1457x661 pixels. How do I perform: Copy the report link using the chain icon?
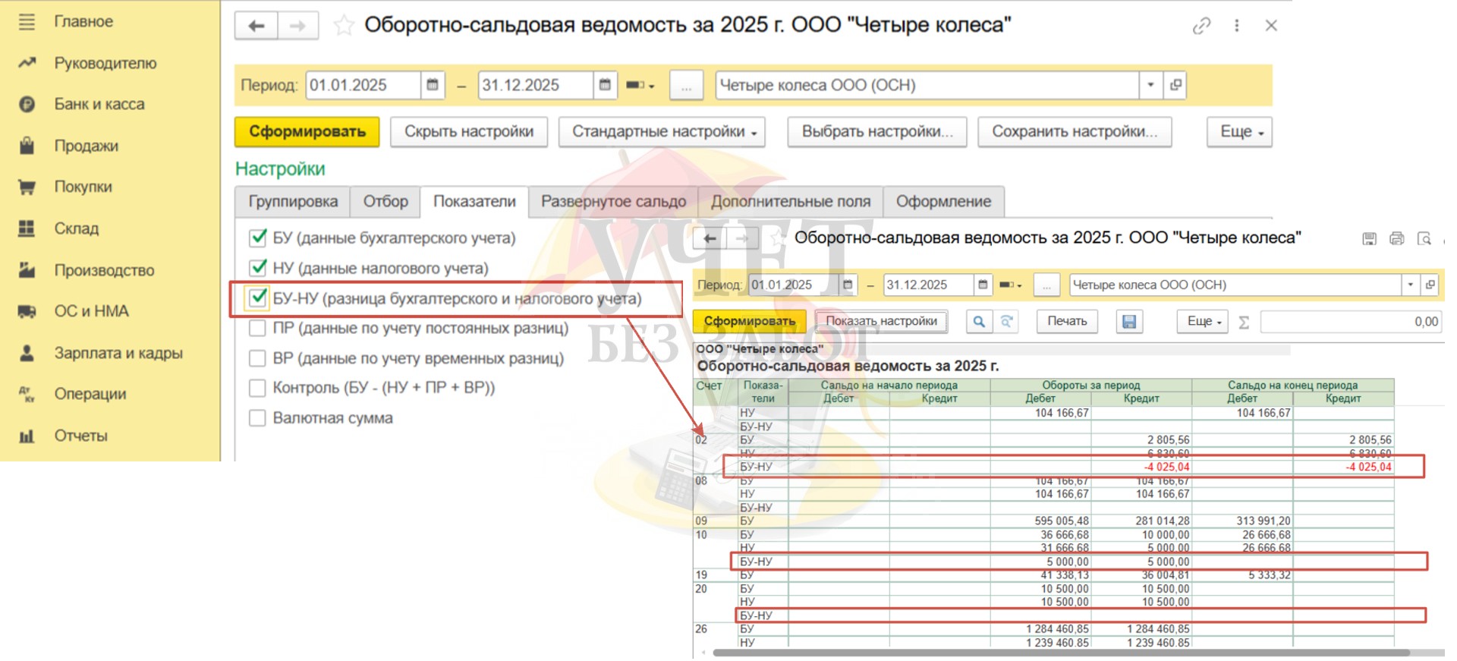coord(1201,26)
